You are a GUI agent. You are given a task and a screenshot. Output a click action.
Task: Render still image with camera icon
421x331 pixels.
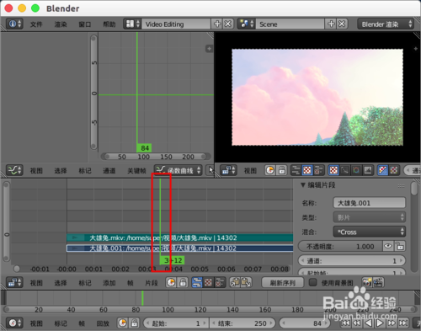click(367, 282)
